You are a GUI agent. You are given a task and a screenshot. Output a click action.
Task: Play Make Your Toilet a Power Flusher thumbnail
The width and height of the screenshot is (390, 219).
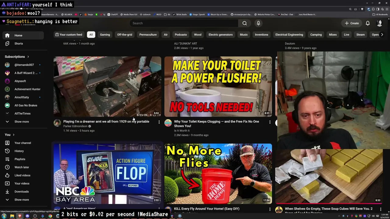[x=218, y=86]
